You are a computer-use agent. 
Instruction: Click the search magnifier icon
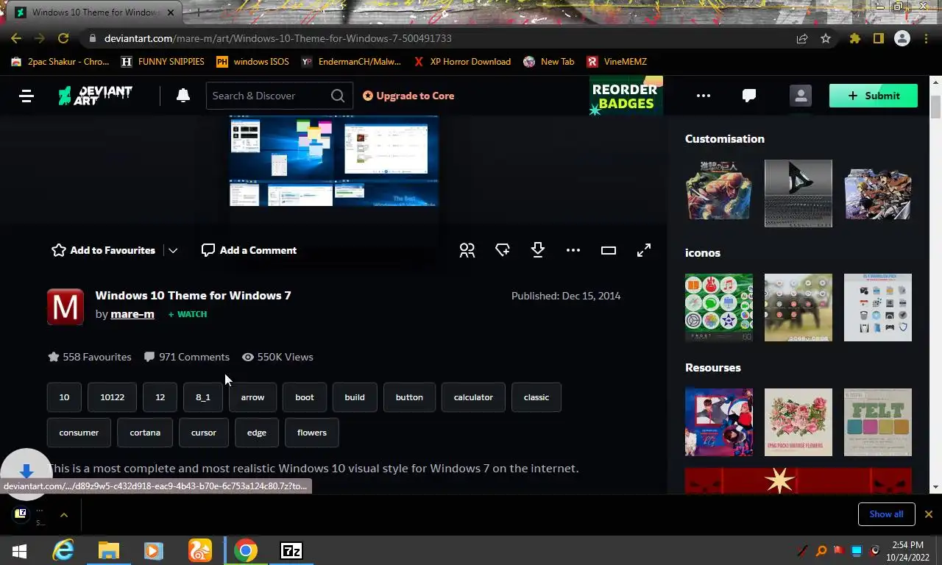[x=338, y=96]
